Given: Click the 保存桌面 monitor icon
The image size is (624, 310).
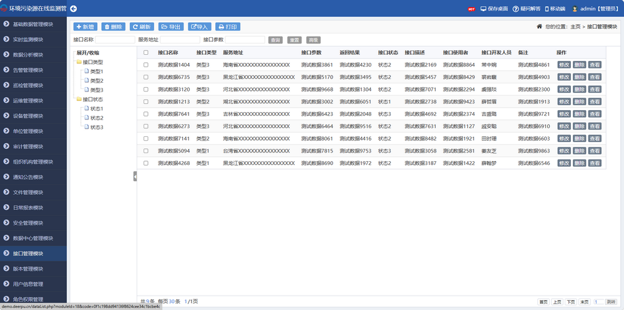Looking at the screenshot, I should (484, 9).
